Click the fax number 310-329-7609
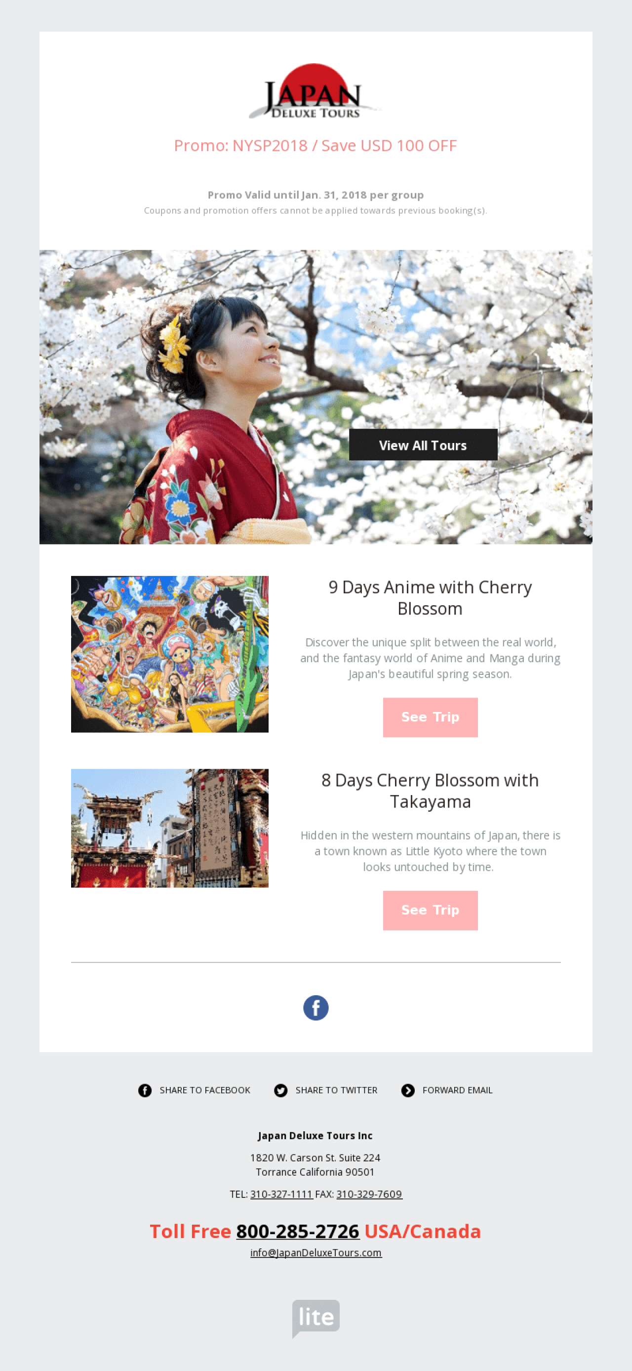The width and height of the screenshot is (632, 1371). [369, 1194]
